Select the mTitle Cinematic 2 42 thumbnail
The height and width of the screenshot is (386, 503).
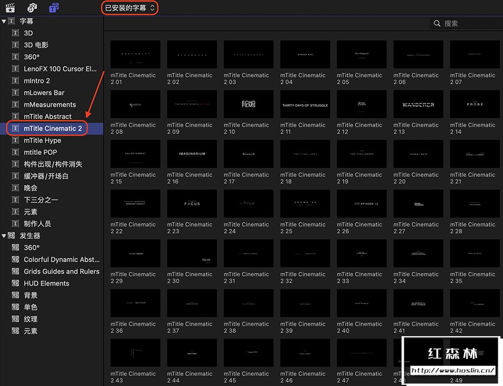point(475,303)
